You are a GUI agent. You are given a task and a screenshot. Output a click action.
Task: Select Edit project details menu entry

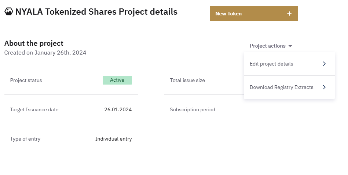pos(271,64)
